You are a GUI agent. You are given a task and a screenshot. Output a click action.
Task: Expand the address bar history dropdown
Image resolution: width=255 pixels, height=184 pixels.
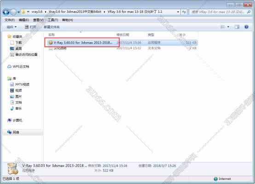point(178,12)
